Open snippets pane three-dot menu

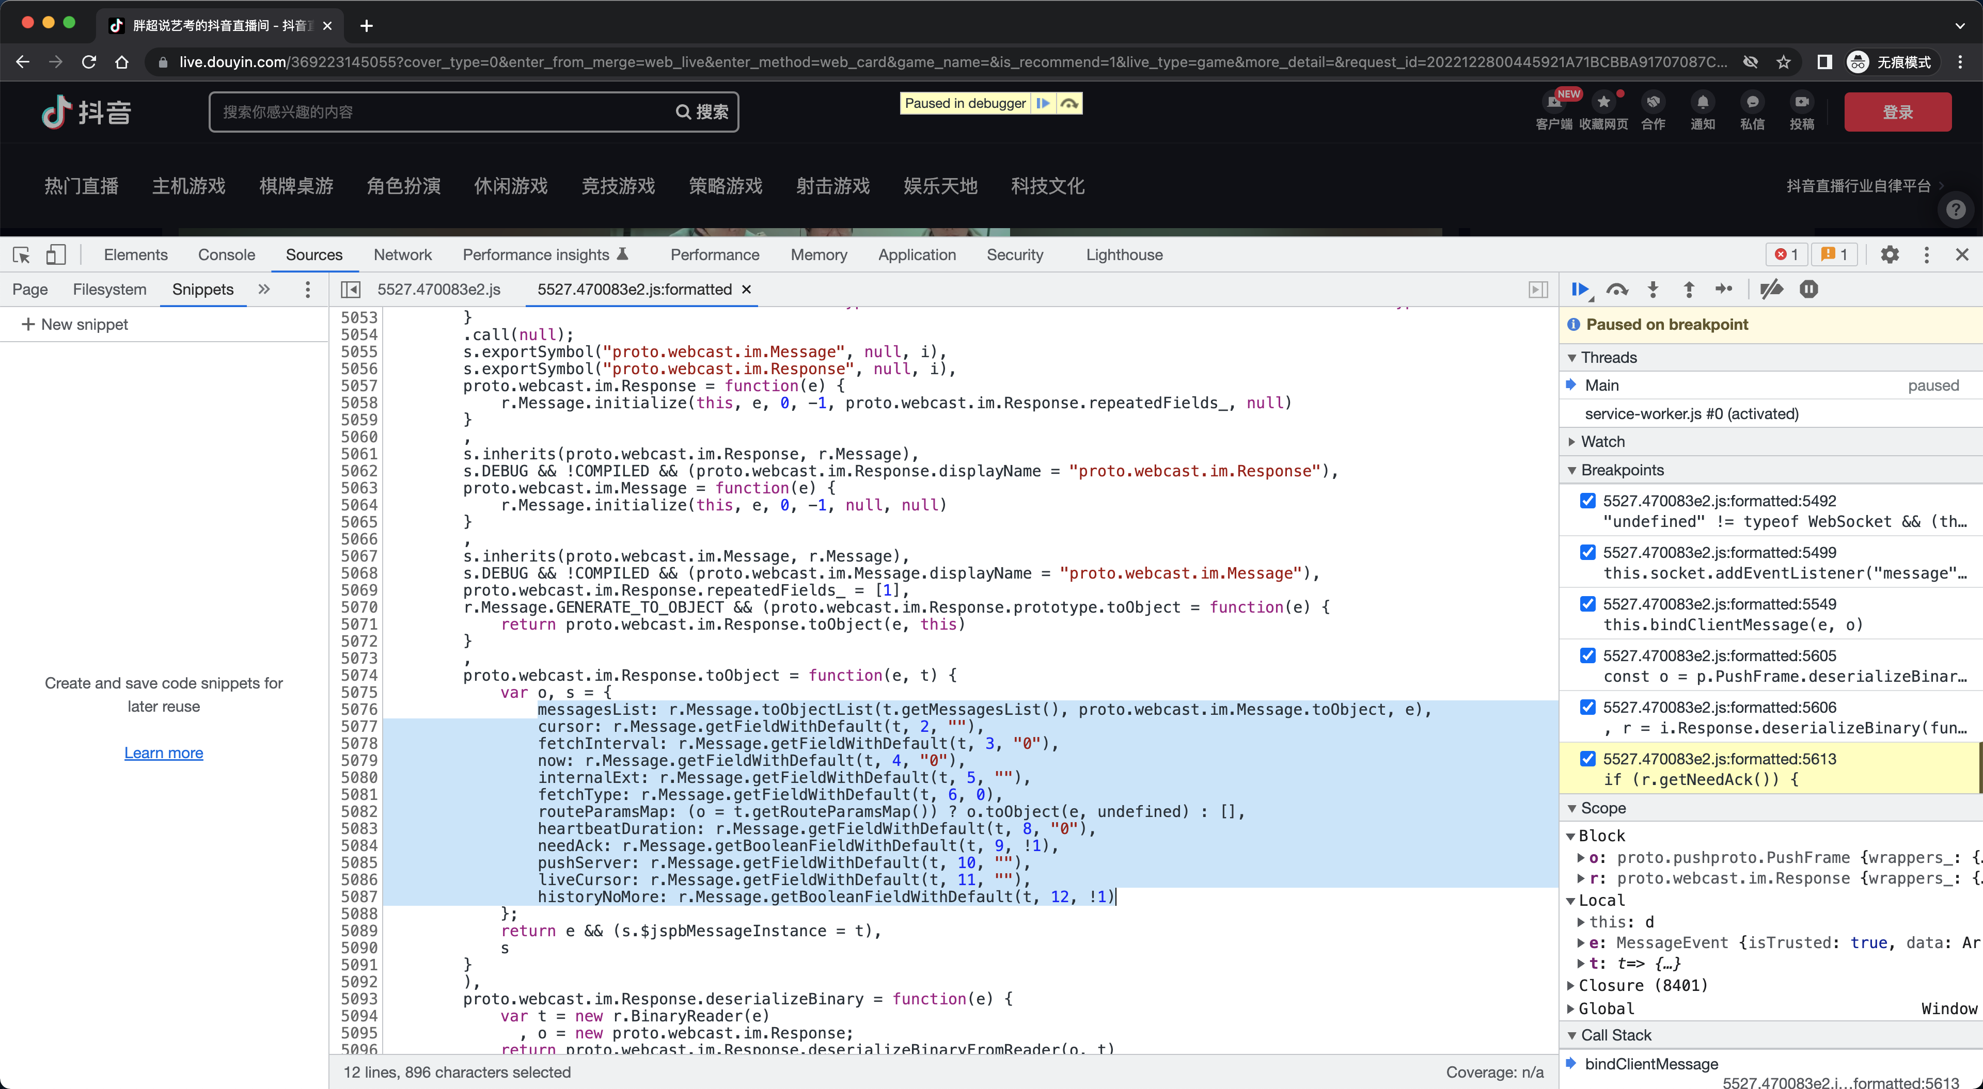pos(308,290)
